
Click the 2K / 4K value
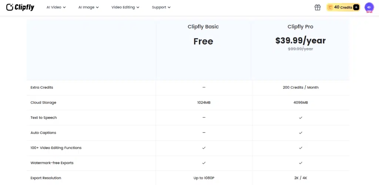coord(301,178)
